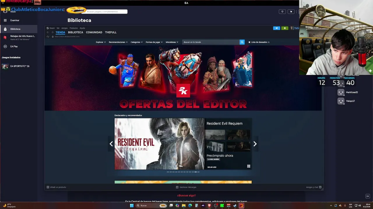Switch to the BIBLIOTECA tab in Steam
Viewport: 373px width, 209px height.
click(75, 32)
